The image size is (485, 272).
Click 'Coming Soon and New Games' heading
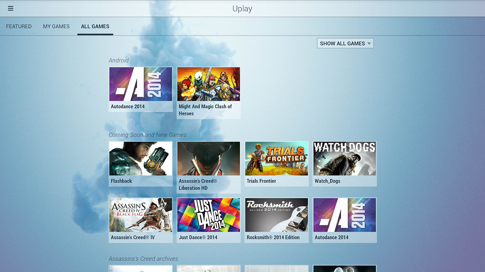point(147,135)
